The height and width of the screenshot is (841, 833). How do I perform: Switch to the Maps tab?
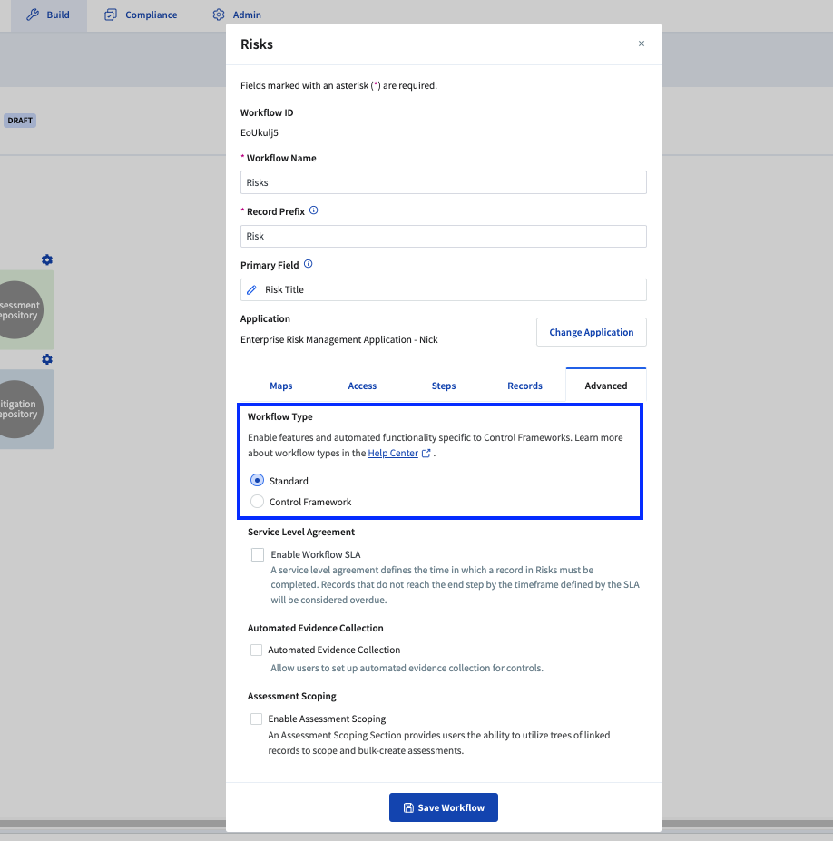point(280,386)
